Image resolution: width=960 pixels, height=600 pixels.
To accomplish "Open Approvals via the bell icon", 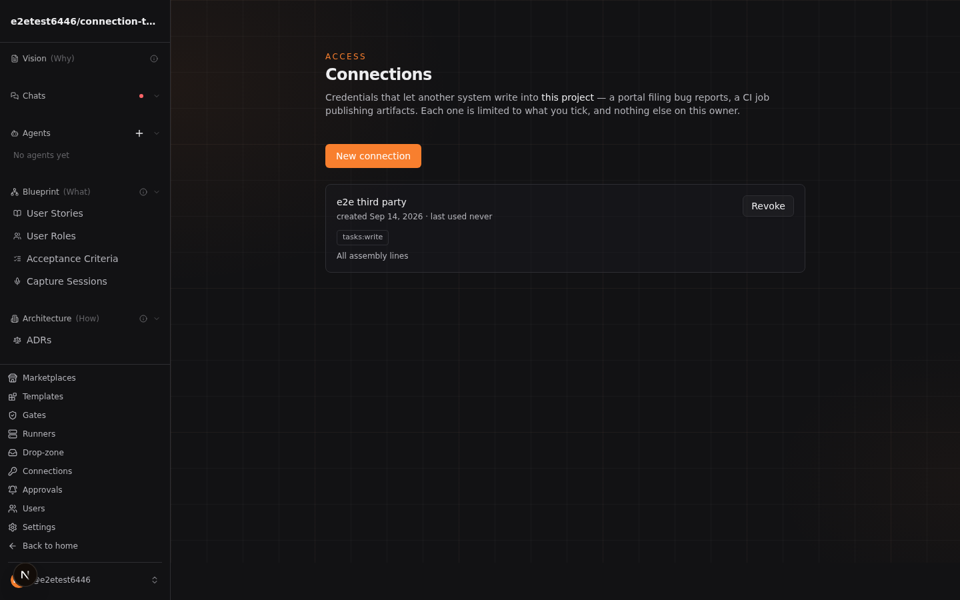I will [13, 490].
